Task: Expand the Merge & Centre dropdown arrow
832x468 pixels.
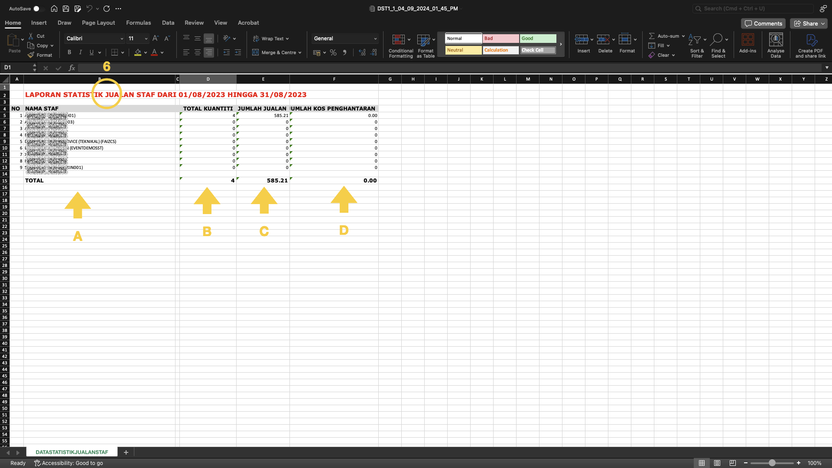Action: [300, 52]
